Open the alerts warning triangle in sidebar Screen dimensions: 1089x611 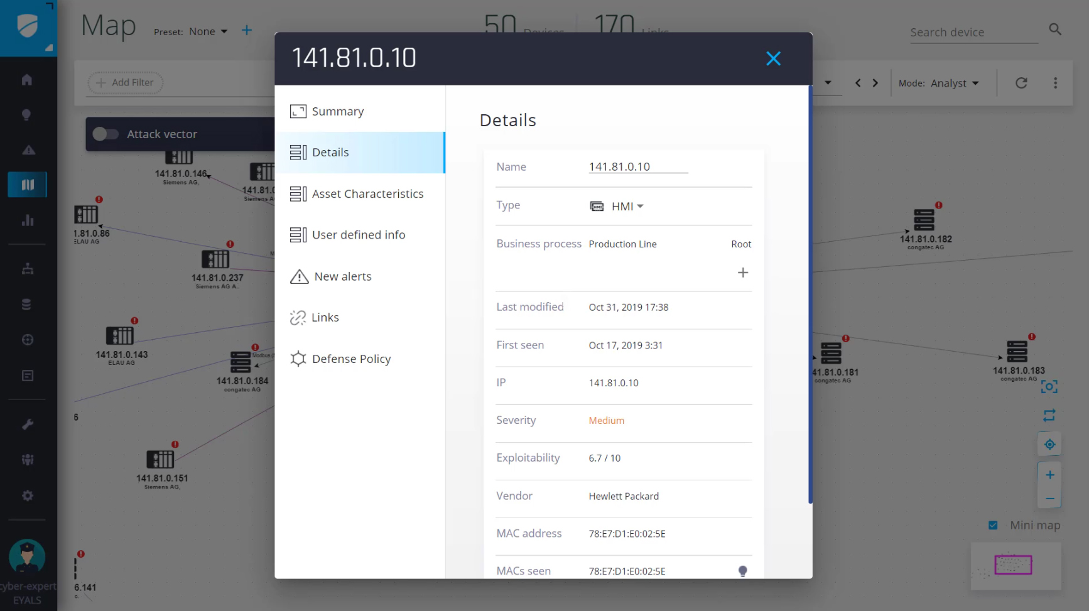(28, 150)
